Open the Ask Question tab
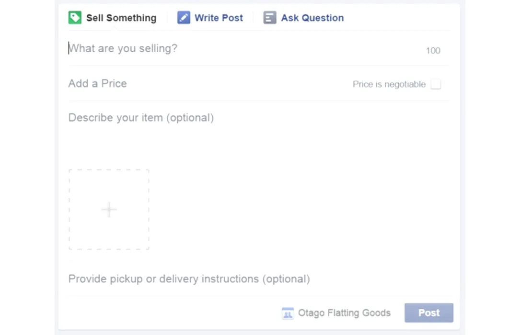520x335 pixels. [303, 18]
